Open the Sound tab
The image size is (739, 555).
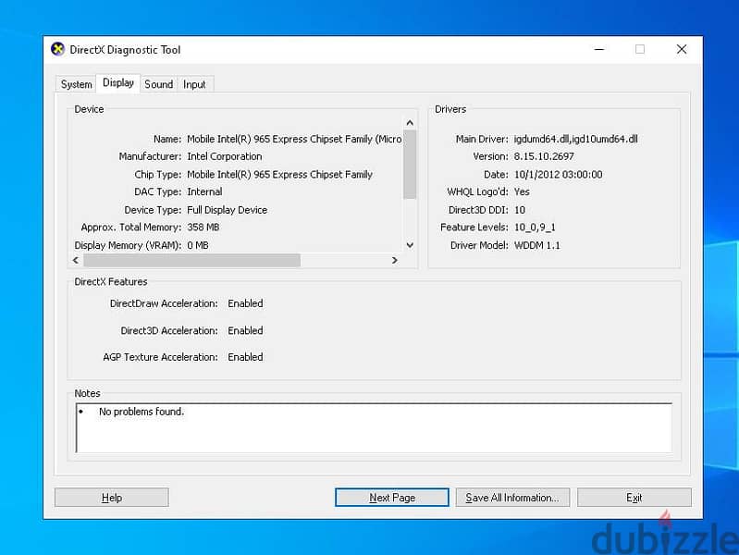pos(159,84)
